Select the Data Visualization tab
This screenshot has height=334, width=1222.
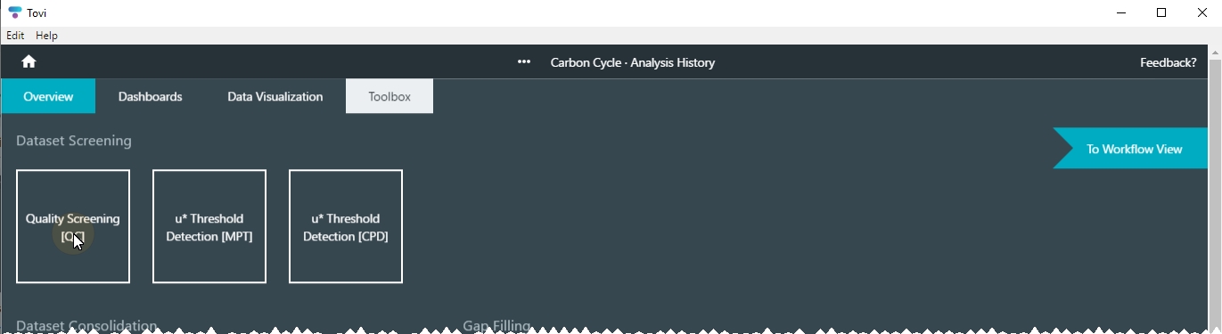click(x=275, y=96)
